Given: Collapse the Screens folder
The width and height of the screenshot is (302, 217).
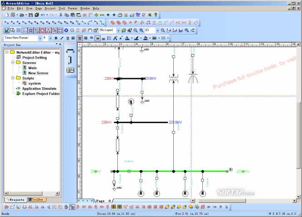Looking at the screenshot, I should (13, 63).
